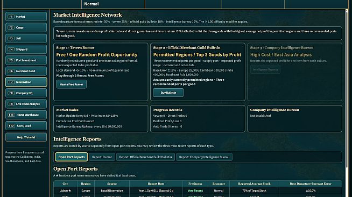Click the Economy column header
The height and width of the screenshot is (197, 352).
pyautogui.click(x=219, y=184)
